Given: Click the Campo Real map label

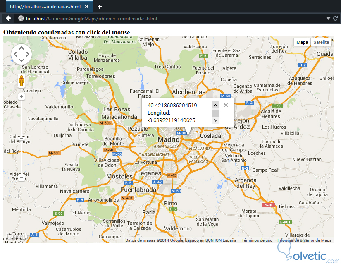Looking at the screenshot, I should (265, 170).
